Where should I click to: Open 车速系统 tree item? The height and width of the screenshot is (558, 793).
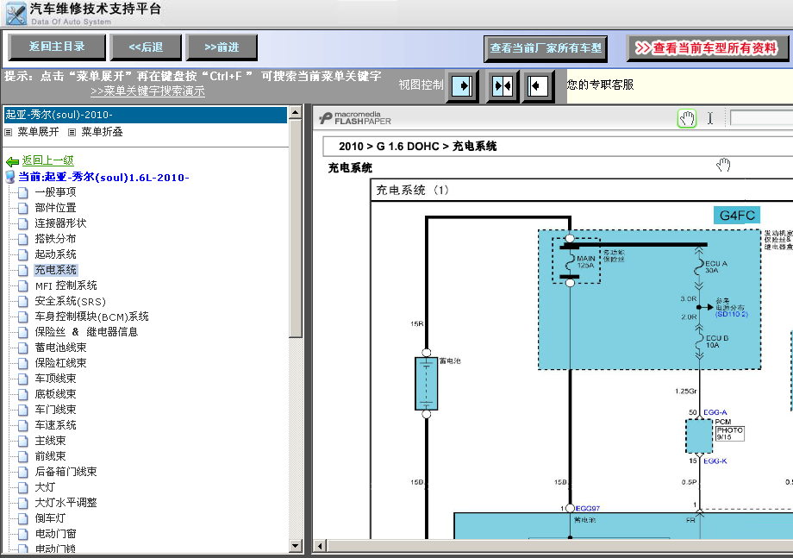[x=55, y=425]
